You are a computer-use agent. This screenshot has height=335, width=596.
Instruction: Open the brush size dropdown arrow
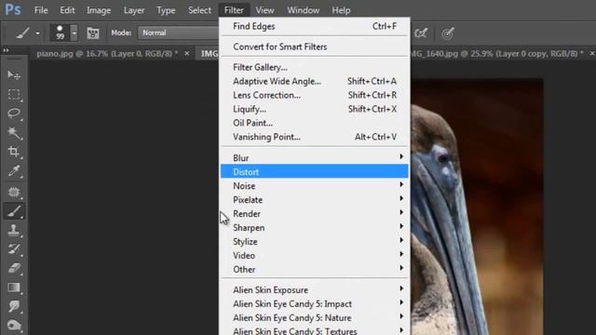pos(74,33)
